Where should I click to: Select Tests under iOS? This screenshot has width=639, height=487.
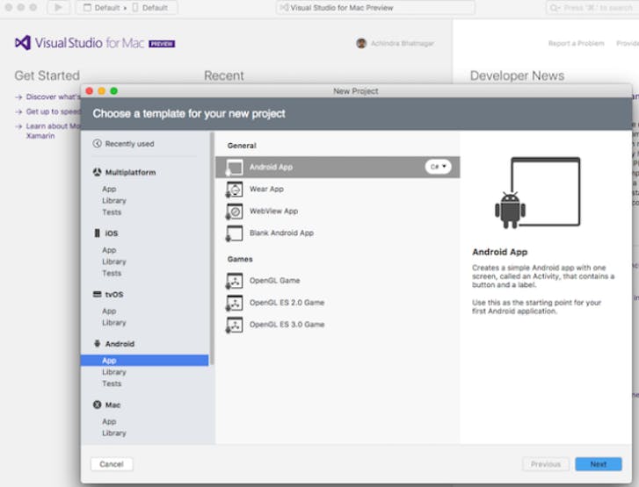point(112,273)
